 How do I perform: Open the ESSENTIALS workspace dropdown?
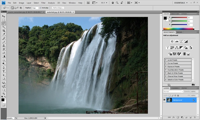(x=181, y=3)
